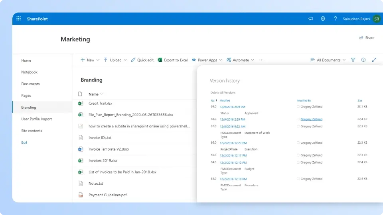Screen dimensions: 383x215
Task: Click the Delete All Versions link
Action: coord(223,93)
